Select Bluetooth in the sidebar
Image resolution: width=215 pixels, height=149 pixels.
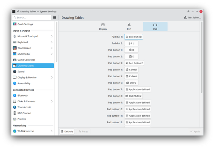(x=33, y=96)
